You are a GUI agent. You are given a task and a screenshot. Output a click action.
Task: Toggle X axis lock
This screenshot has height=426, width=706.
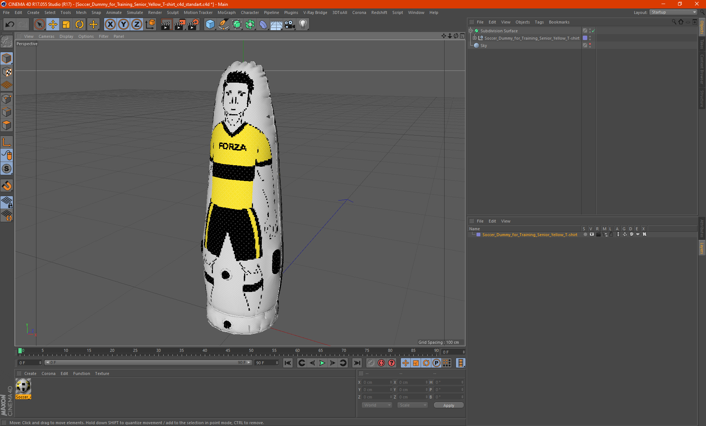pos(110,25)
